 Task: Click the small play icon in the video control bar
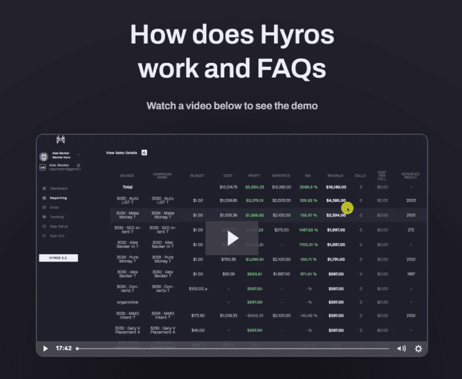pos(46,349)
